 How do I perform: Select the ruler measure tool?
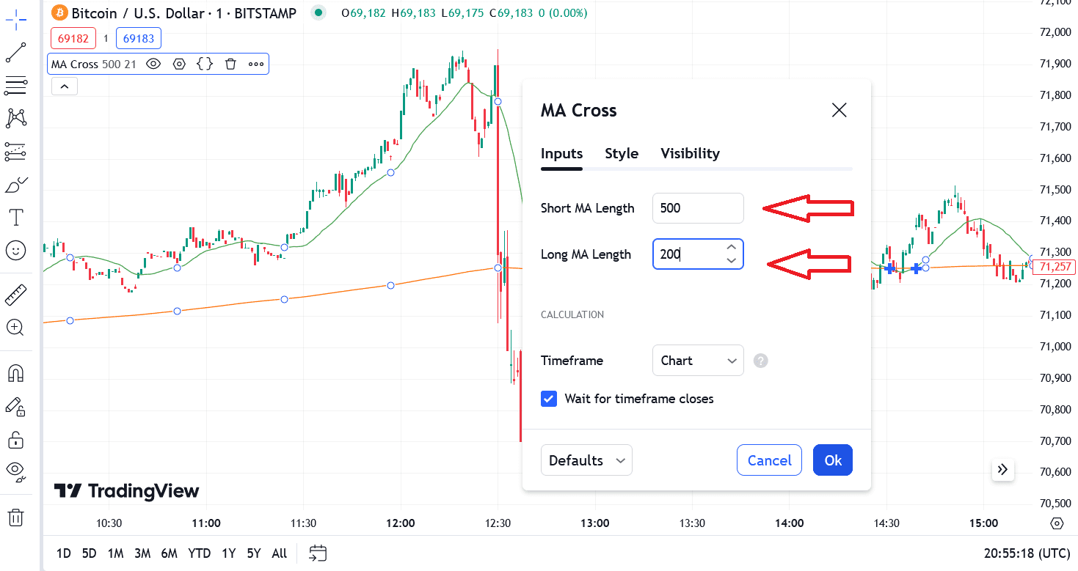tap(16, 295)
